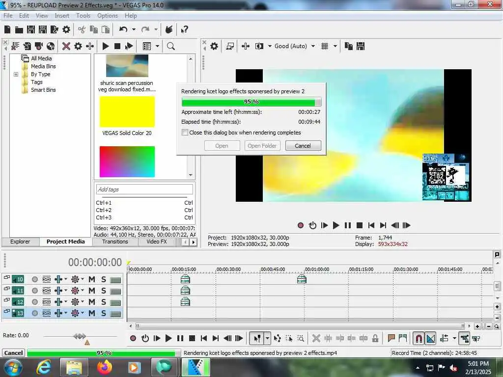Open the Insert menu
503x377 pixels.
pos(62,16)
